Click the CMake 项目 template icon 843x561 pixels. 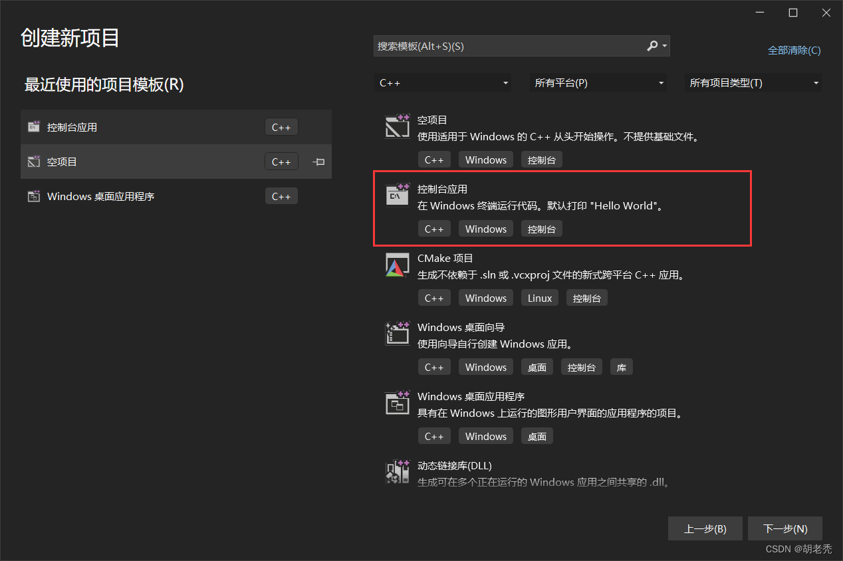pos(398,265)
